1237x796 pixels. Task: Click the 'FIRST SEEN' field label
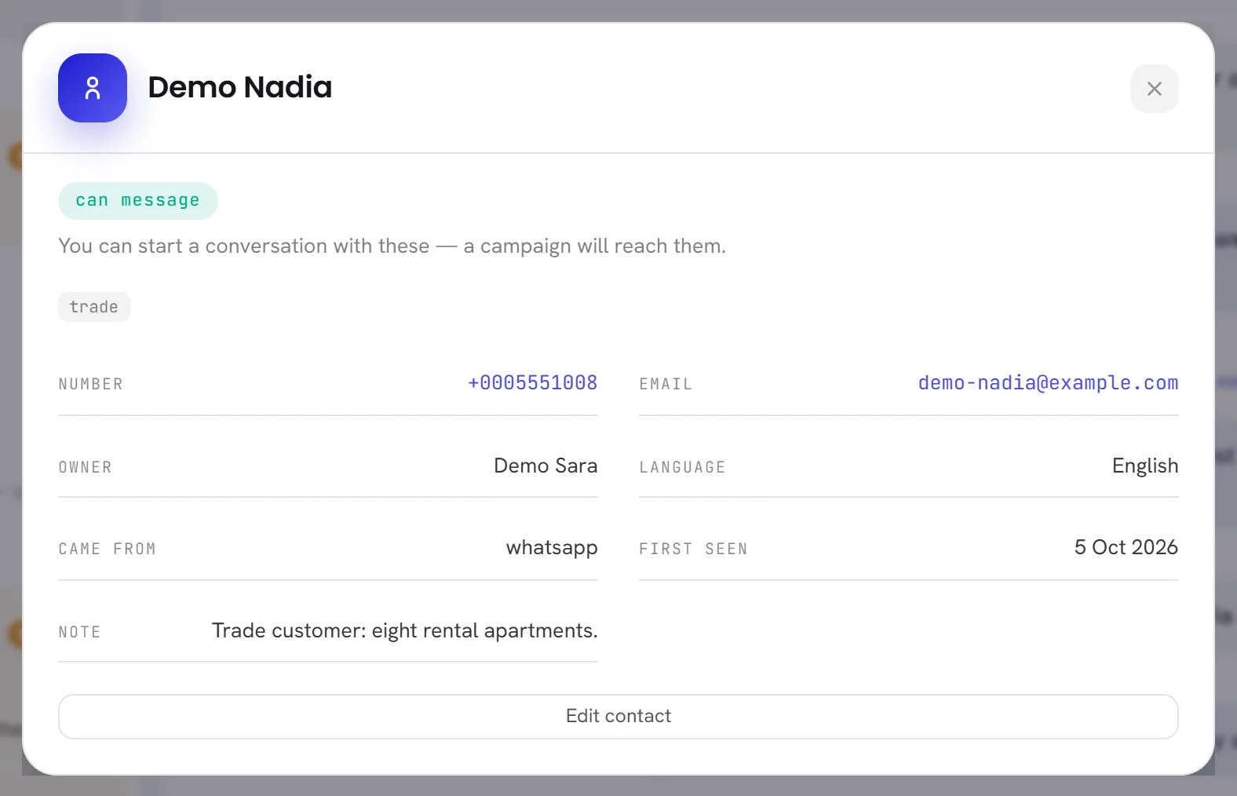[x=693, y=549]
